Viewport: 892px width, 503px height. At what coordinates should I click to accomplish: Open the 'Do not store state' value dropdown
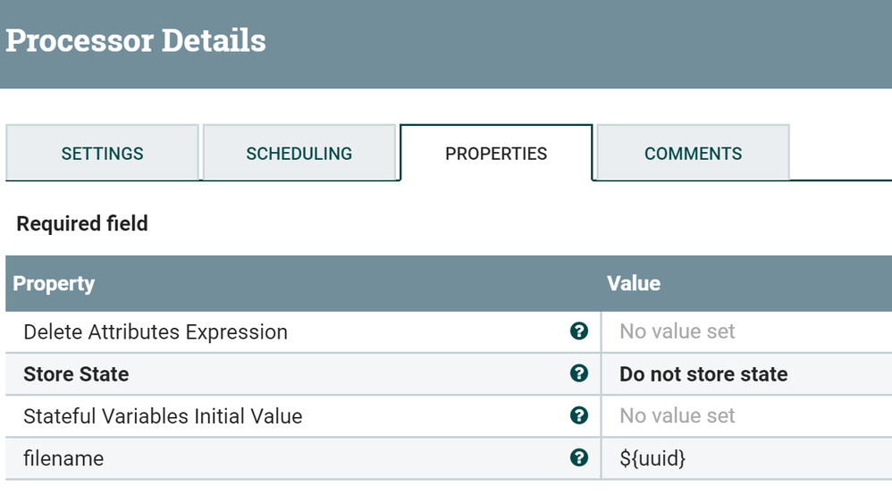tap(703, 374)
